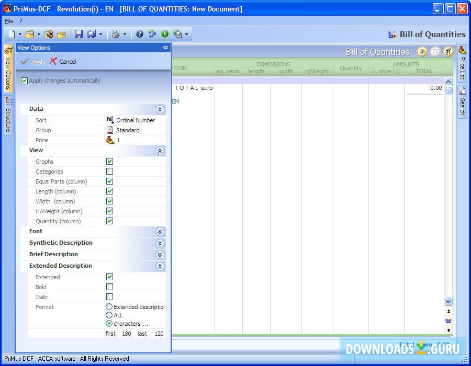Open Help with the blue question mark icon
This screenshot has width=471, height=366.
pyautogui.click(x=140, y=35)
